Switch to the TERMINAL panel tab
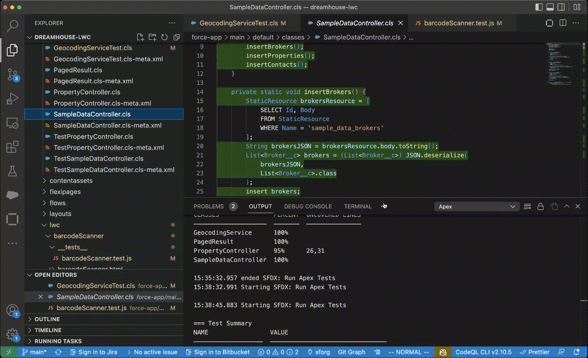588x358 pixels. (357, 207)
